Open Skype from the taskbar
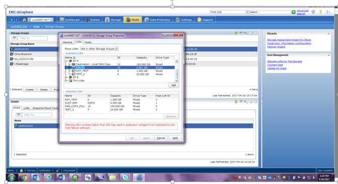 pos(125,177)
